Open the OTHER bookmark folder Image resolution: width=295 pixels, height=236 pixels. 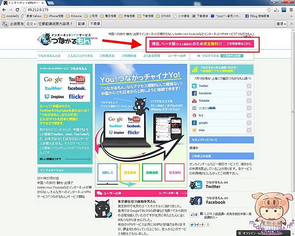tap(164, 16)
